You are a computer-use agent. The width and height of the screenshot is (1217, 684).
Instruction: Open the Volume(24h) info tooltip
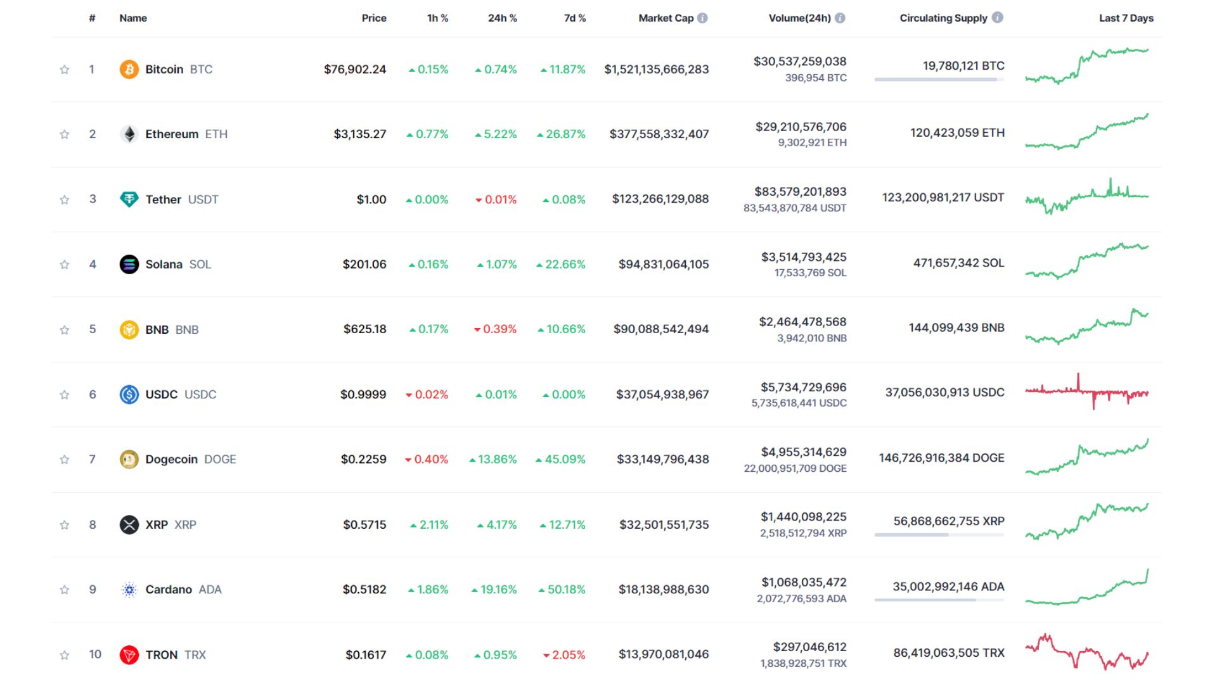click(x=839, y=18)
